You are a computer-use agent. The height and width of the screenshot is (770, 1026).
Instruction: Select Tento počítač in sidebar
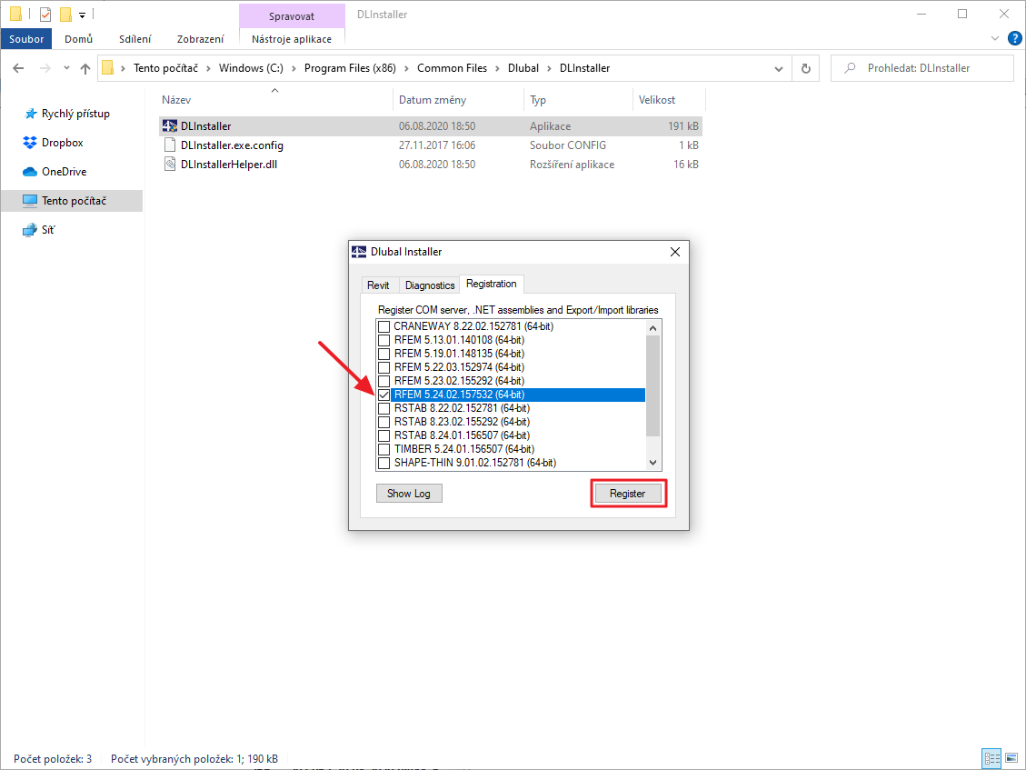point(72,200)
